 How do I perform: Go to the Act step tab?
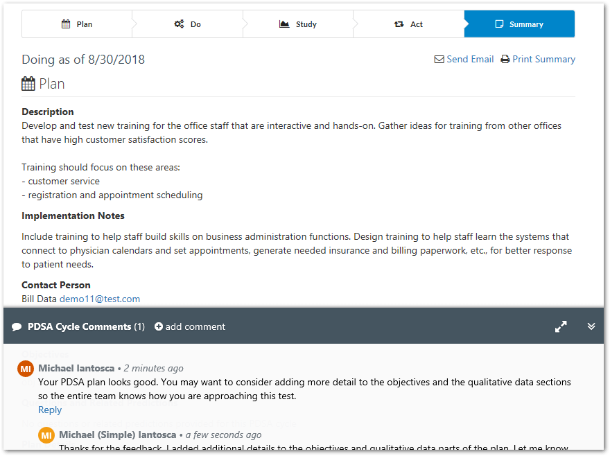[x=408, y=24]
